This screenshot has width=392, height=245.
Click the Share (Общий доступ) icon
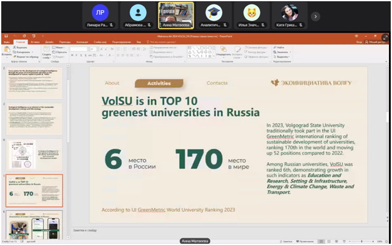366,42
